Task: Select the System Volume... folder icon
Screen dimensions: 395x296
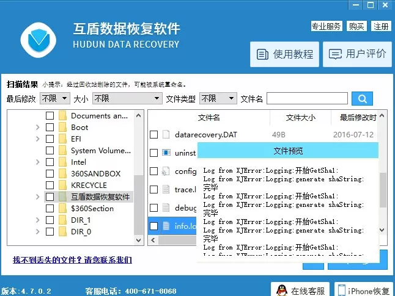Action: pyautogui.click(x=62, y=150)
